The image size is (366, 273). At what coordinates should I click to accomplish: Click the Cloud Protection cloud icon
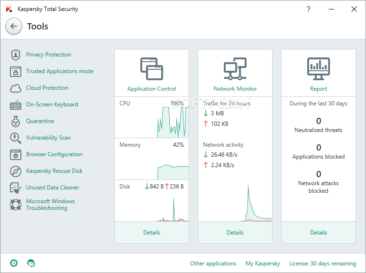[x=16, y=88]
